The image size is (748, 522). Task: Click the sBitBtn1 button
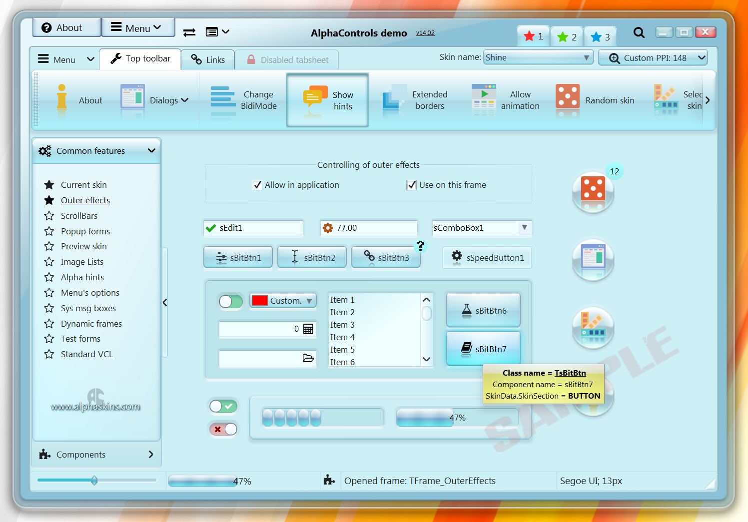click(238, 257)
